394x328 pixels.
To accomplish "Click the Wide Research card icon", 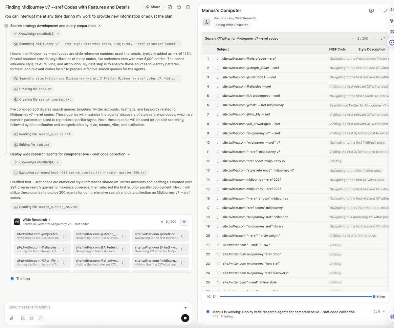I will click(x=17, y=222).
